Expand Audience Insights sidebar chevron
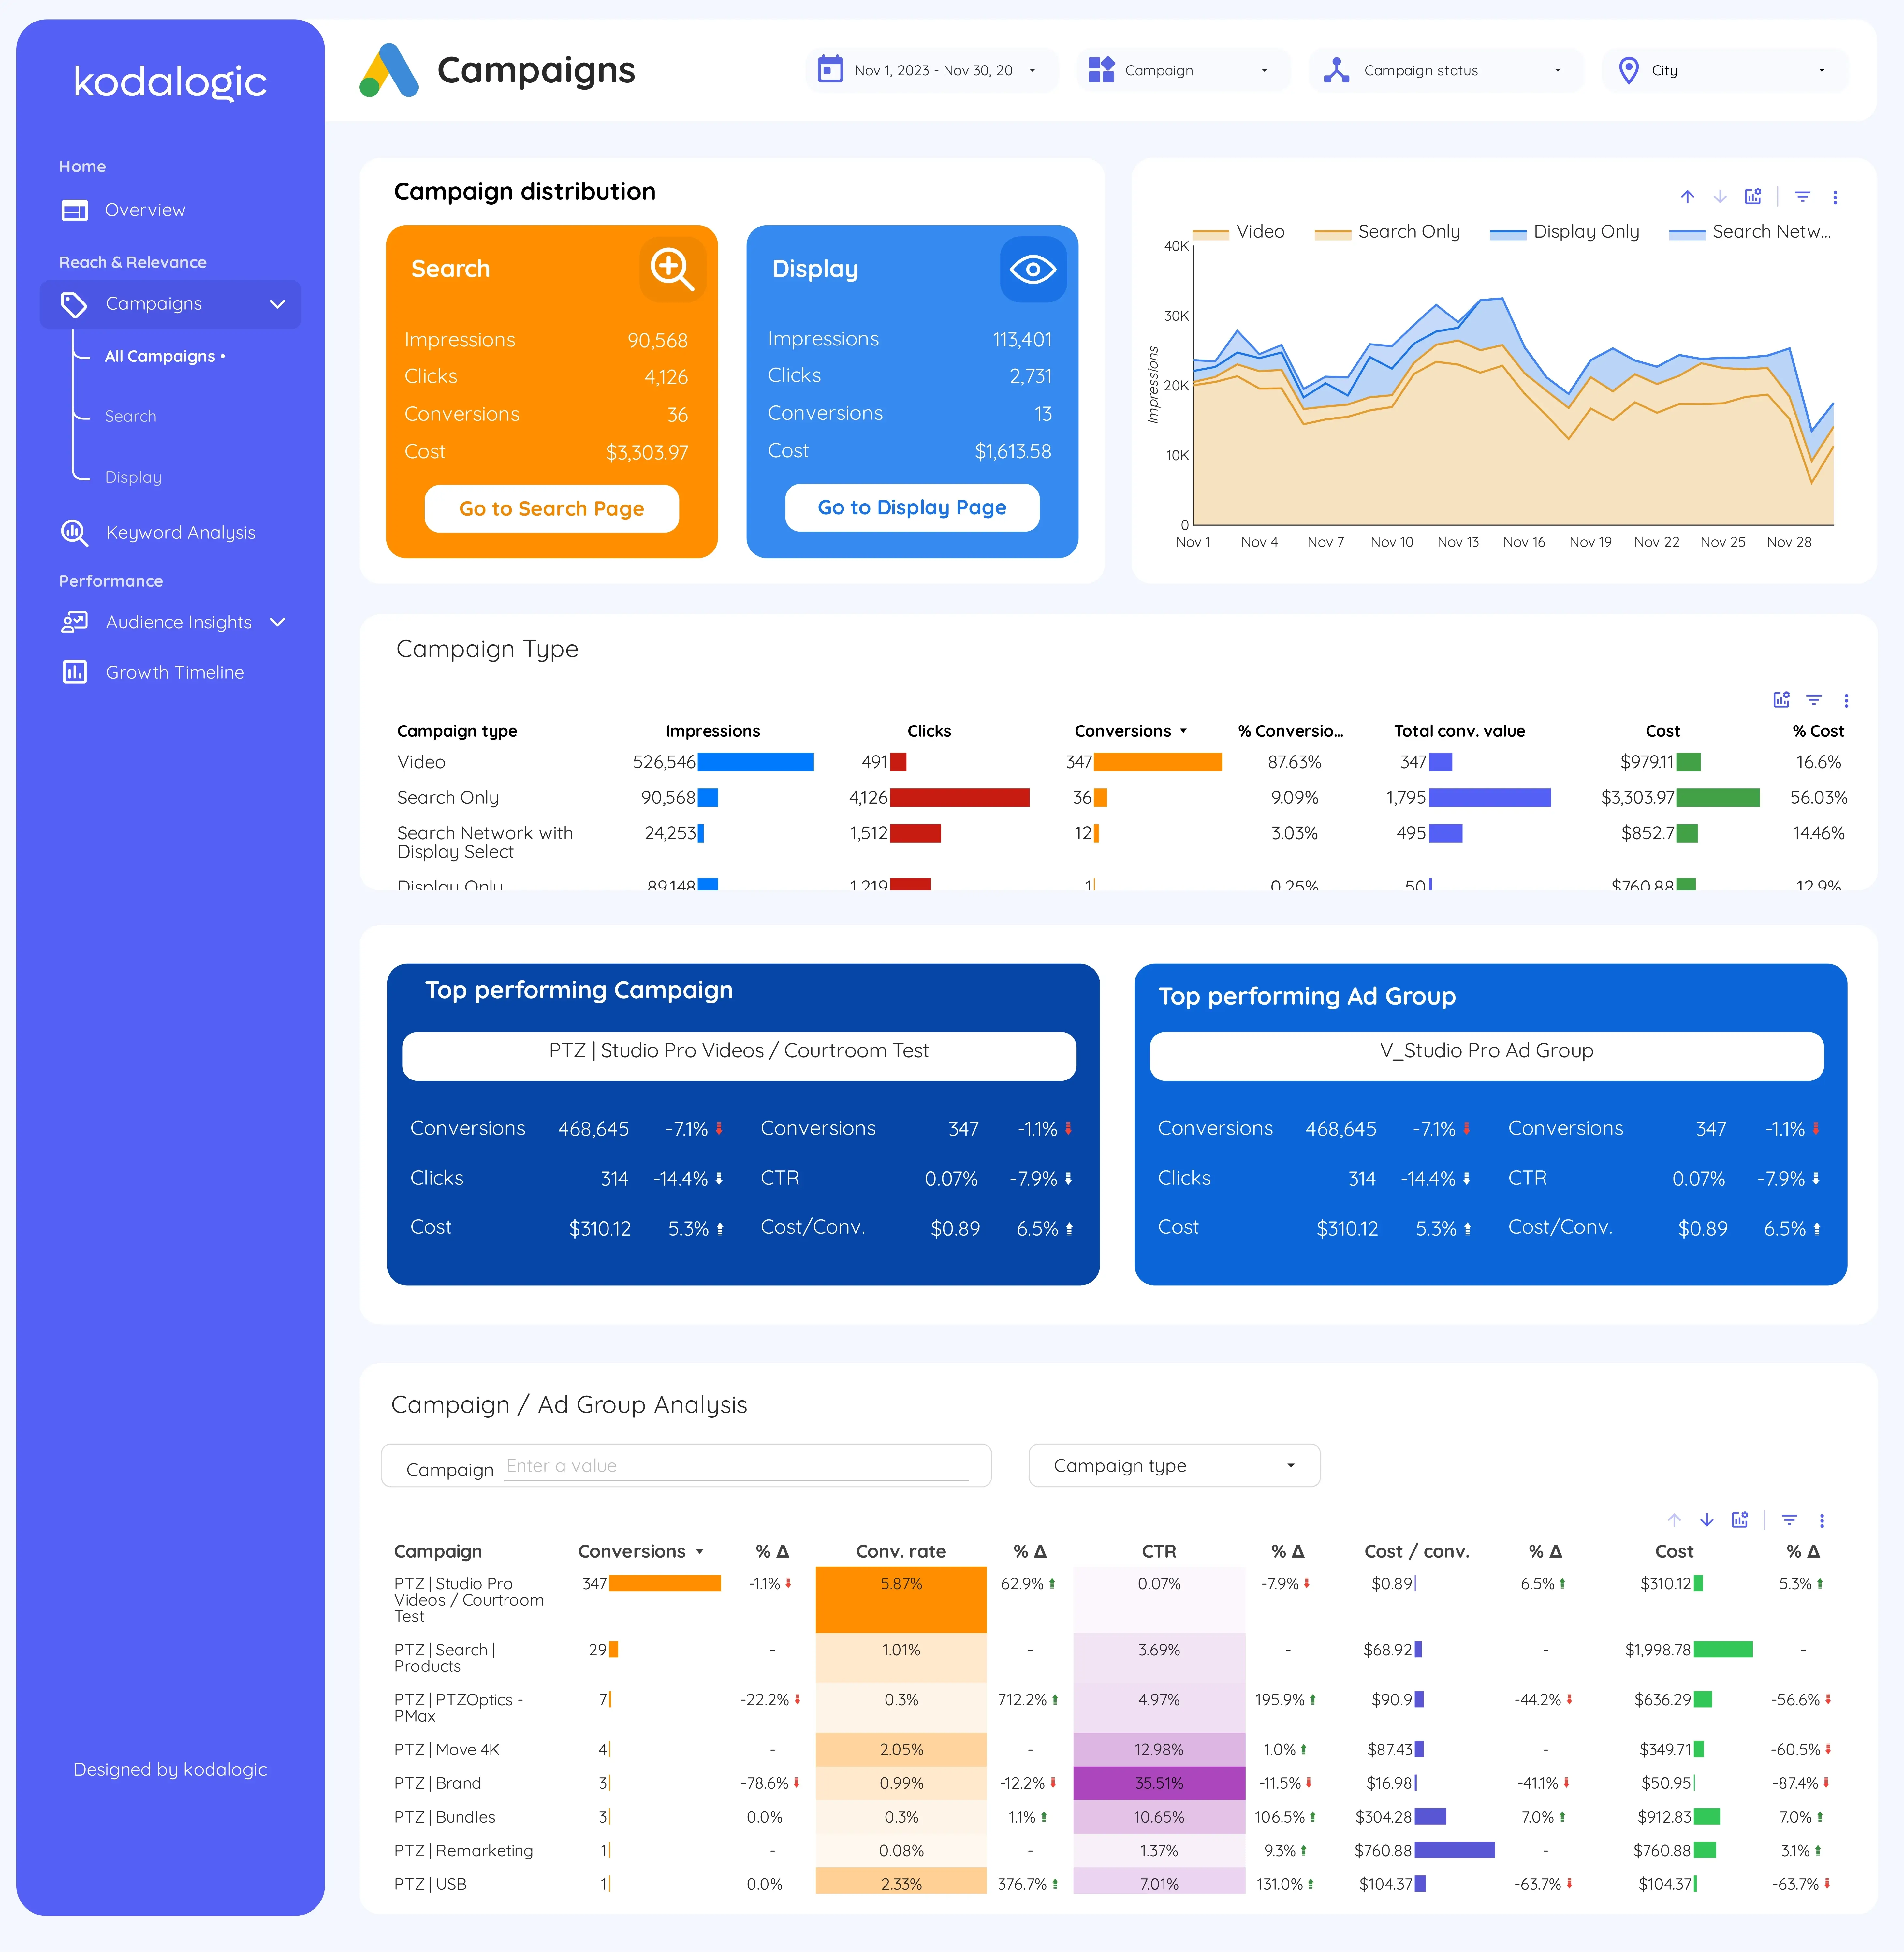The width and height of the screenshot is (1904, 1952). click(278, 622)
